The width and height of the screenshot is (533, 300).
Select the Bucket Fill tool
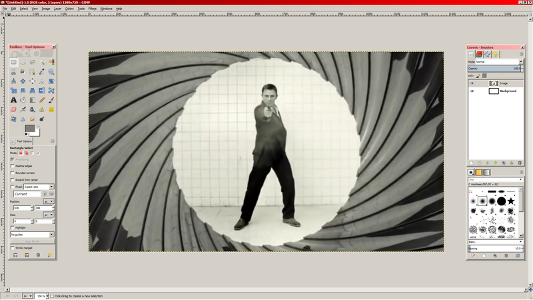(23, 100)
